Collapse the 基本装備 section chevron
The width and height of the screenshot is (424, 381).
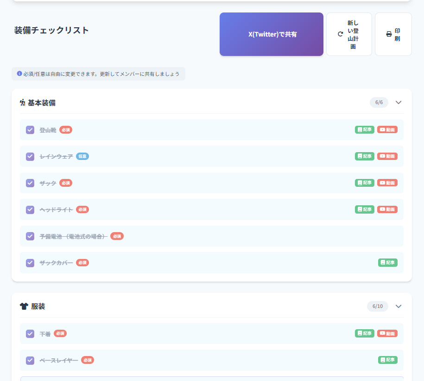[x=399, y=103]
